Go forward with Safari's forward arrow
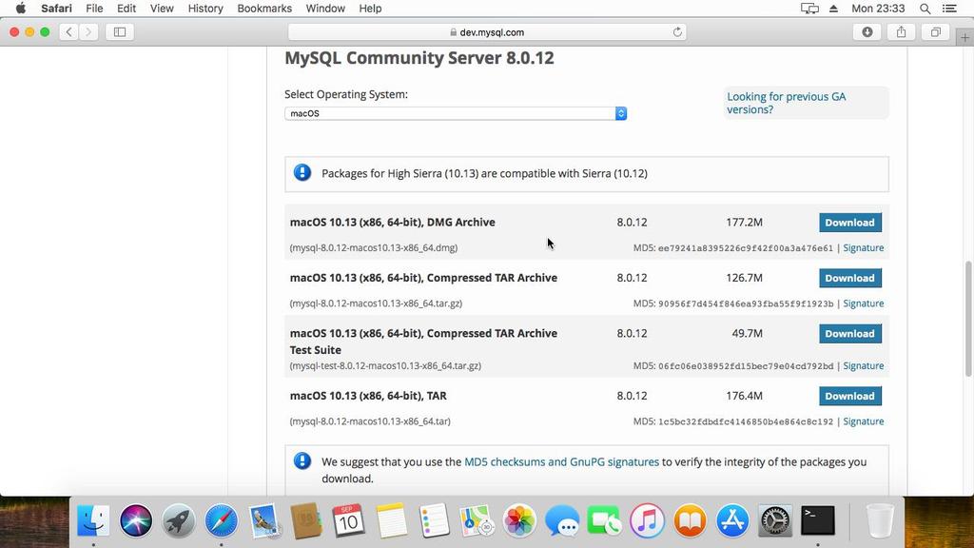The height and width of the screenshot is (548, 974). pyautogui.click(x=88, y=31)
